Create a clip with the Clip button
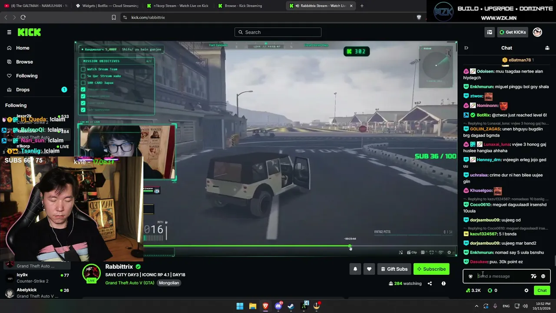 (411, 252)
